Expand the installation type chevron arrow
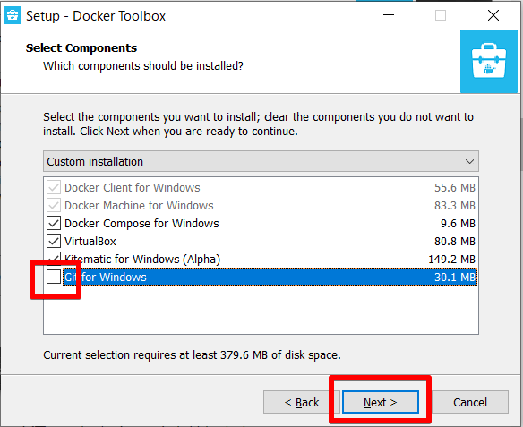The height and width of the screenshot is (427, 523). click(469, 162)
